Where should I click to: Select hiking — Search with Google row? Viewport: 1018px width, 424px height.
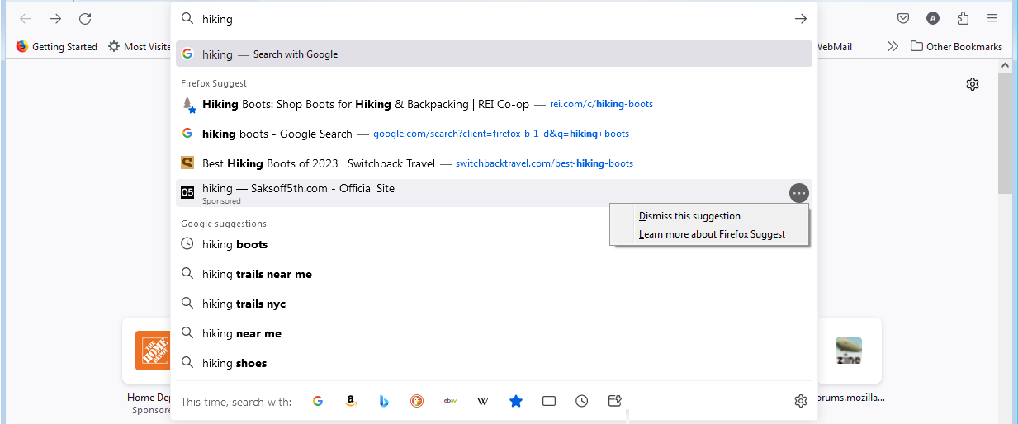494,54
